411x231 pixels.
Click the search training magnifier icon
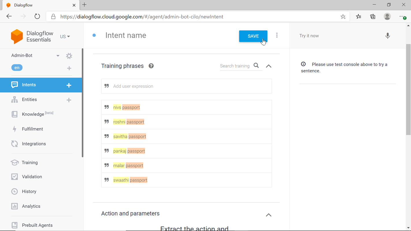256,66
